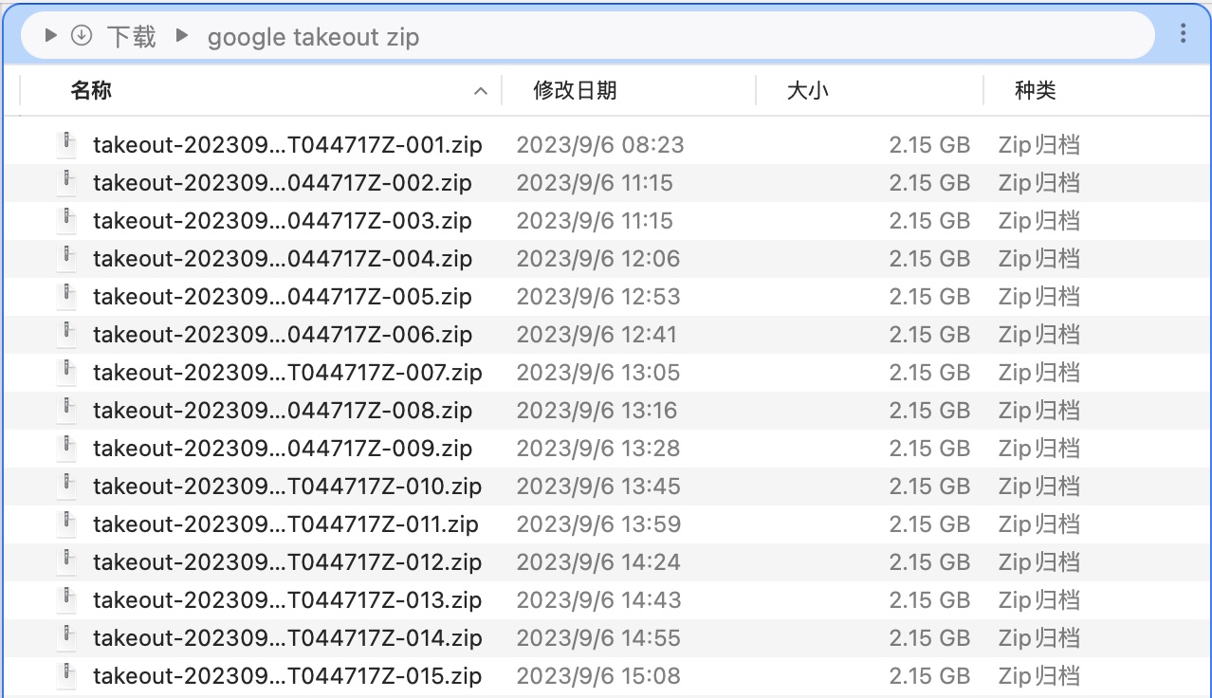The width and height of the screenshot is (1212, 698).
Task: Click the zip icon of takeout 008.zip
Action: tap(66, 409)
